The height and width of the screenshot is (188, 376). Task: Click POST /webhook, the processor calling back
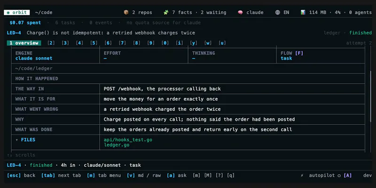click(162, 89)
